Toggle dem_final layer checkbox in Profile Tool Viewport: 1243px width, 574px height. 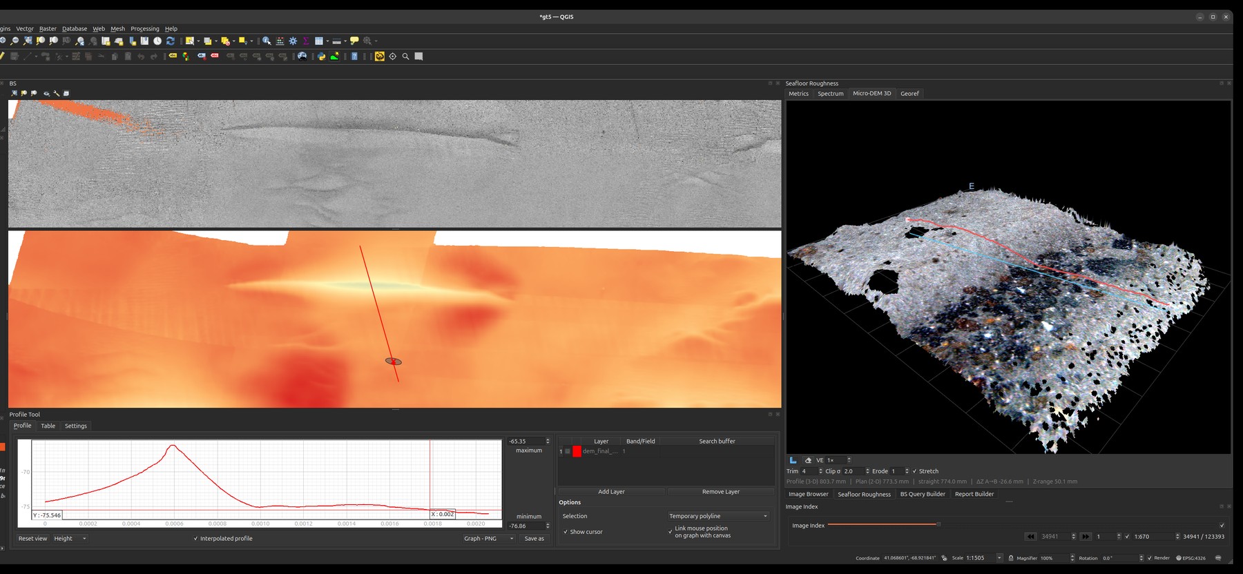pyautogui.click(x=568, y=451)
